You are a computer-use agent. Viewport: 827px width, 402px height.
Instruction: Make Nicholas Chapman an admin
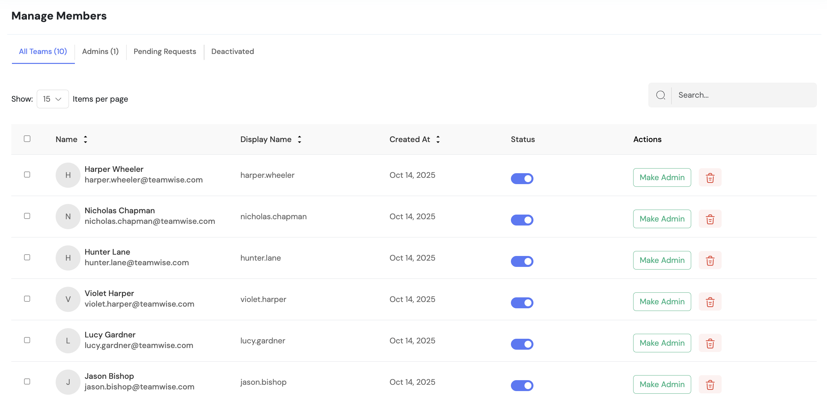662,219
